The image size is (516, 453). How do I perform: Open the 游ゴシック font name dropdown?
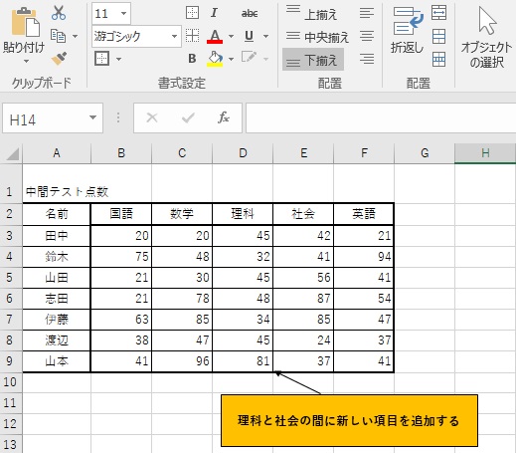point(174,36)
